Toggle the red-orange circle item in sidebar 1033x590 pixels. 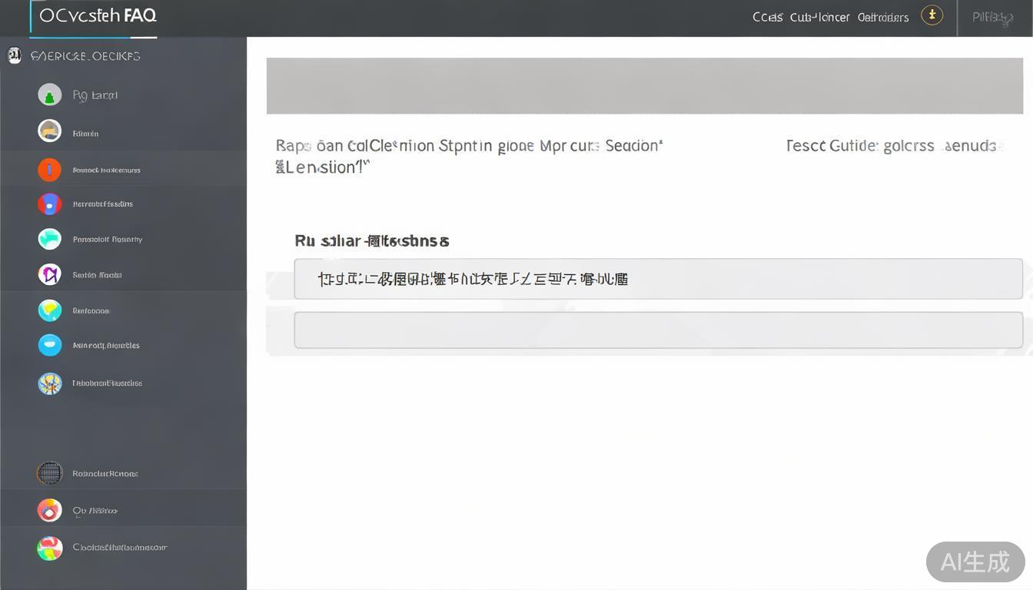point(49,510)
